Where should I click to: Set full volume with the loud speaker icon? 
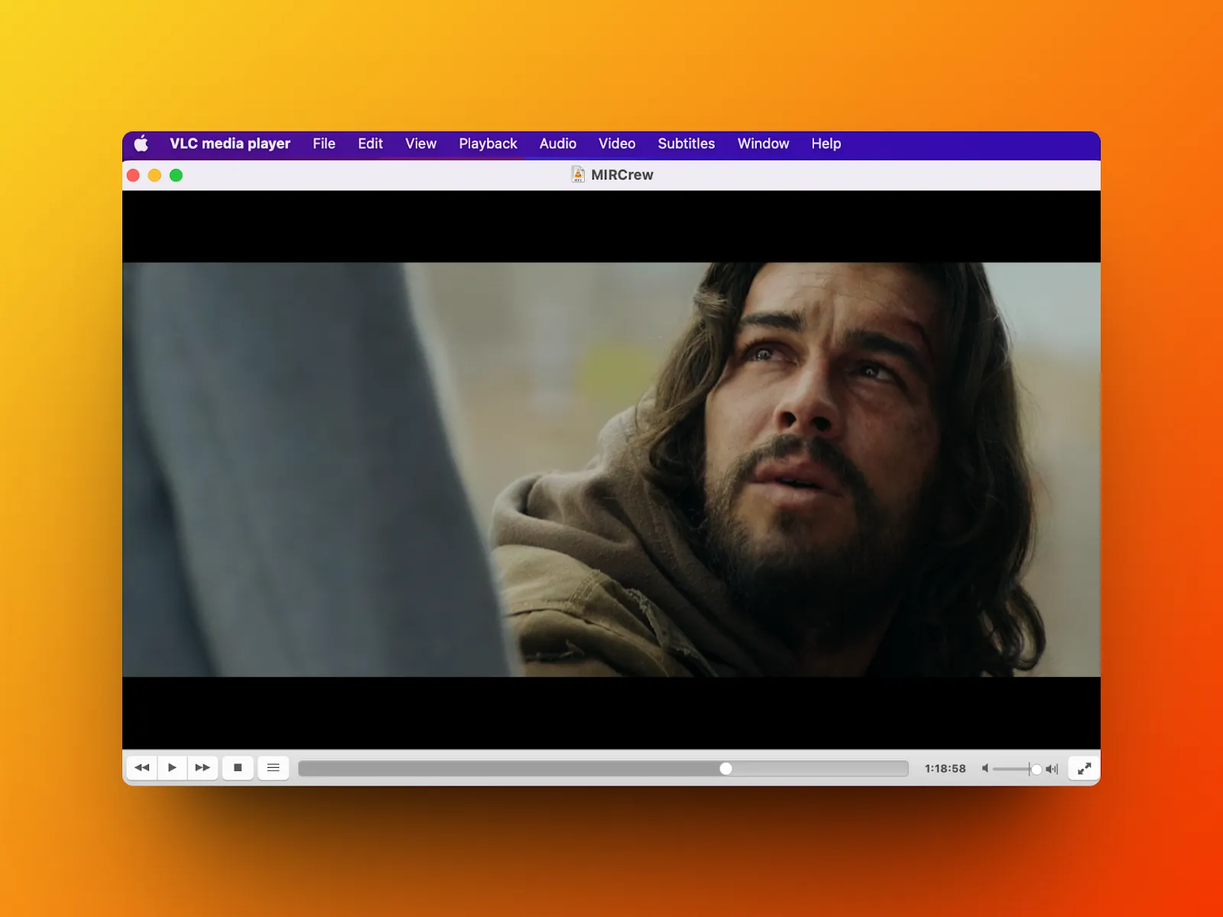pos(1052,770)
